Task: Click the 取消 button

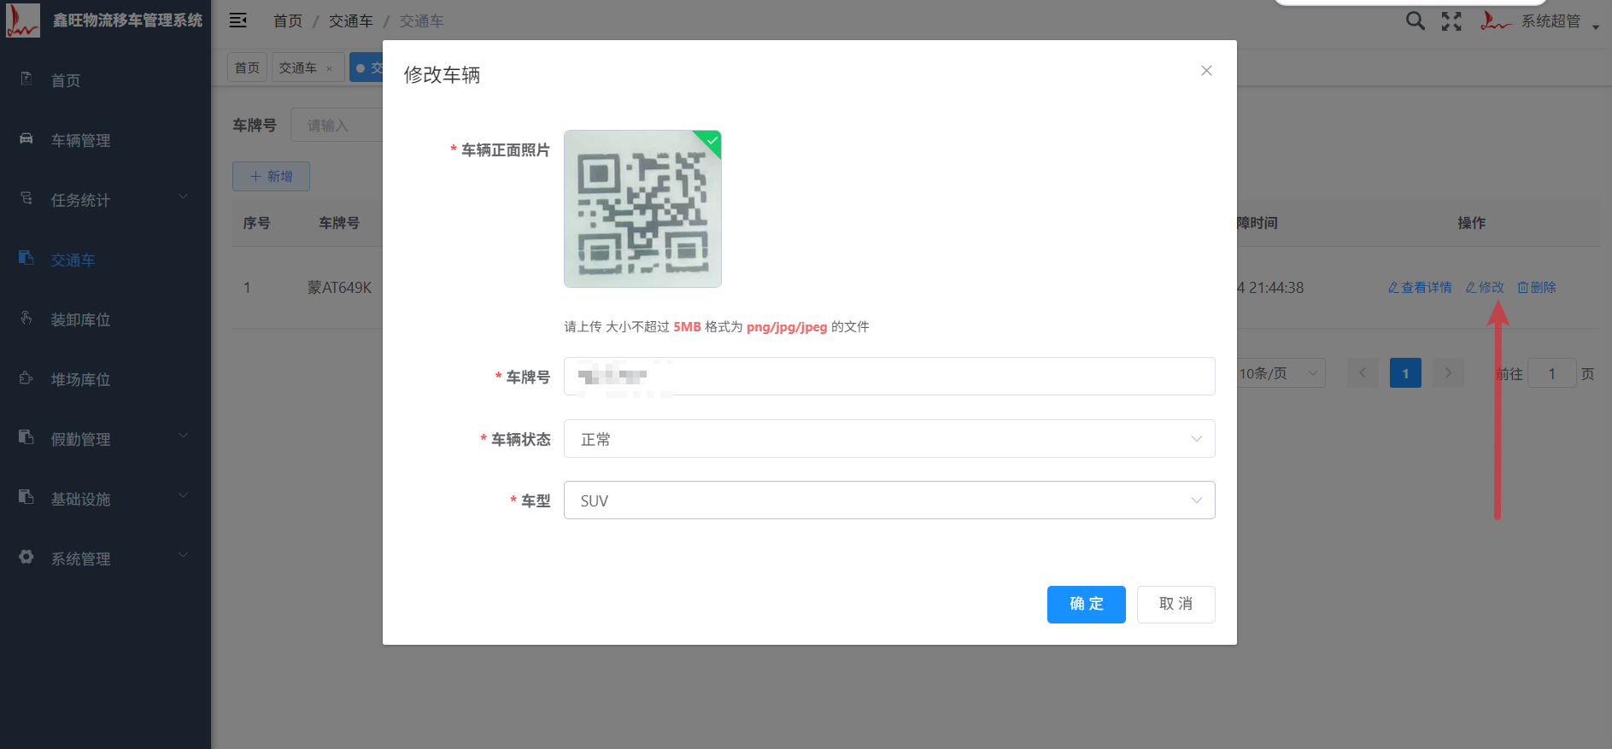Action: (x=1176, y=605)
